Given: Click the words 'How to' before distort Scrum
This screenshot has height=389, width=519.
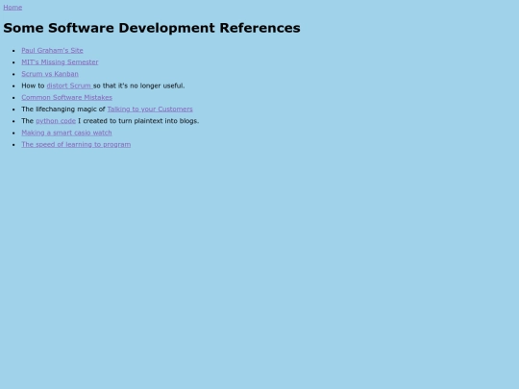Looking at the screenshot, I should point(33,85).
